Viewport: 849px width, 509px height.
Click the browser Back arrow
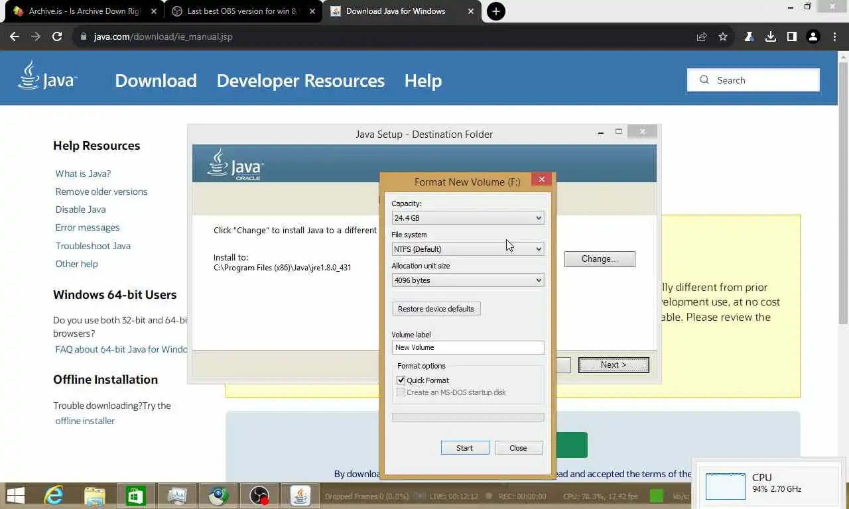pos(15,37)
